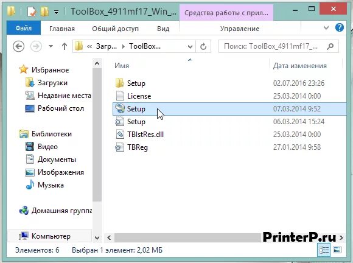Open the quick access toolbar customize dropdown

pyautogui.click(x=56, y=12)
